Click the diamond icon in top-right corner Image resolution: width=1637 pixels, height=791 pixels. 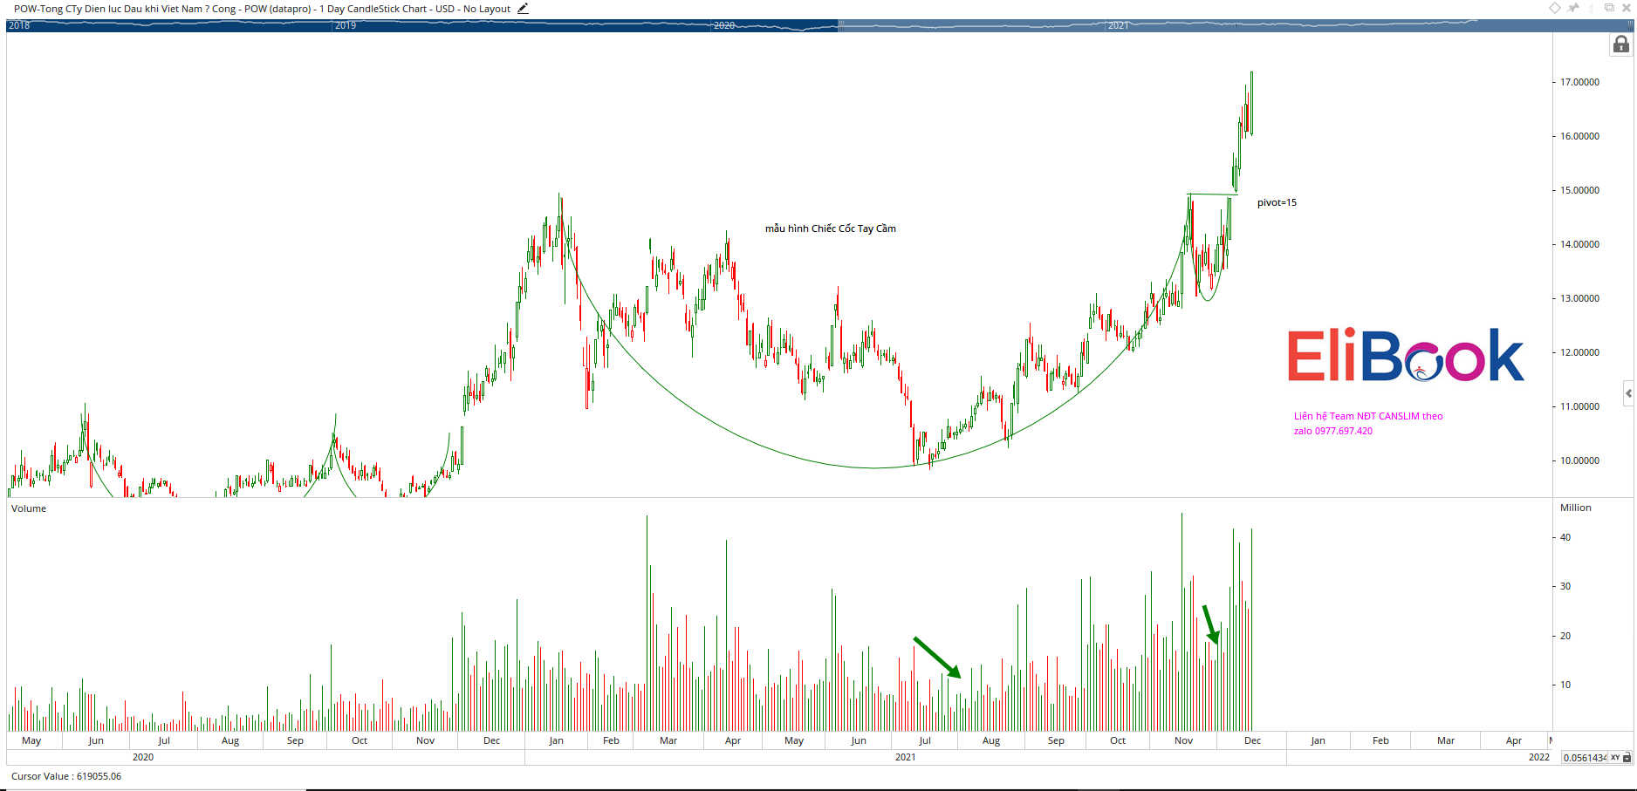pyautogui.click(x=1555, y=8)
